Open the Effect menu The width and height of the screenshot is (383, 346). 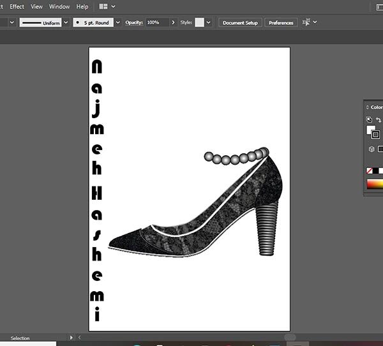(x=17, y=6)
